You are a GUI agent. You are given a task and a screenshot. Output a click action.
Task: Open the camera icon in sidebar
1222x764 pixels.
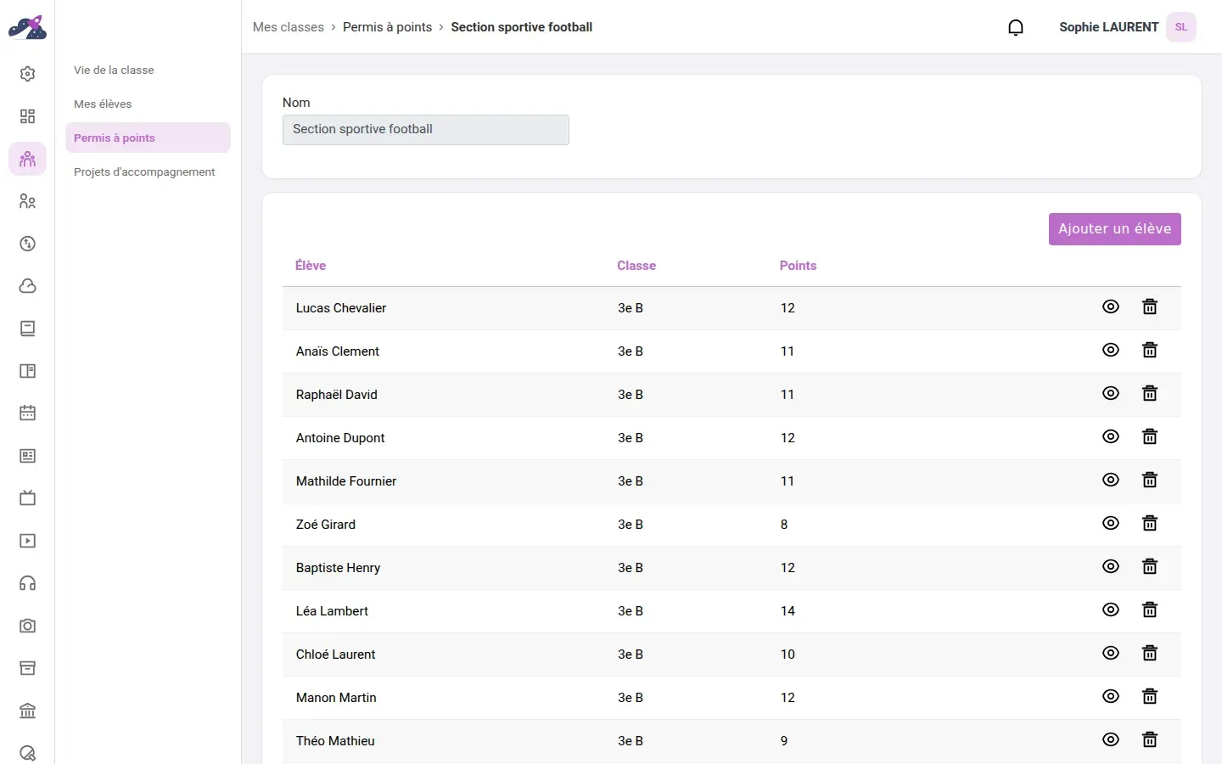pyautogui.click(x=27, y=626)
